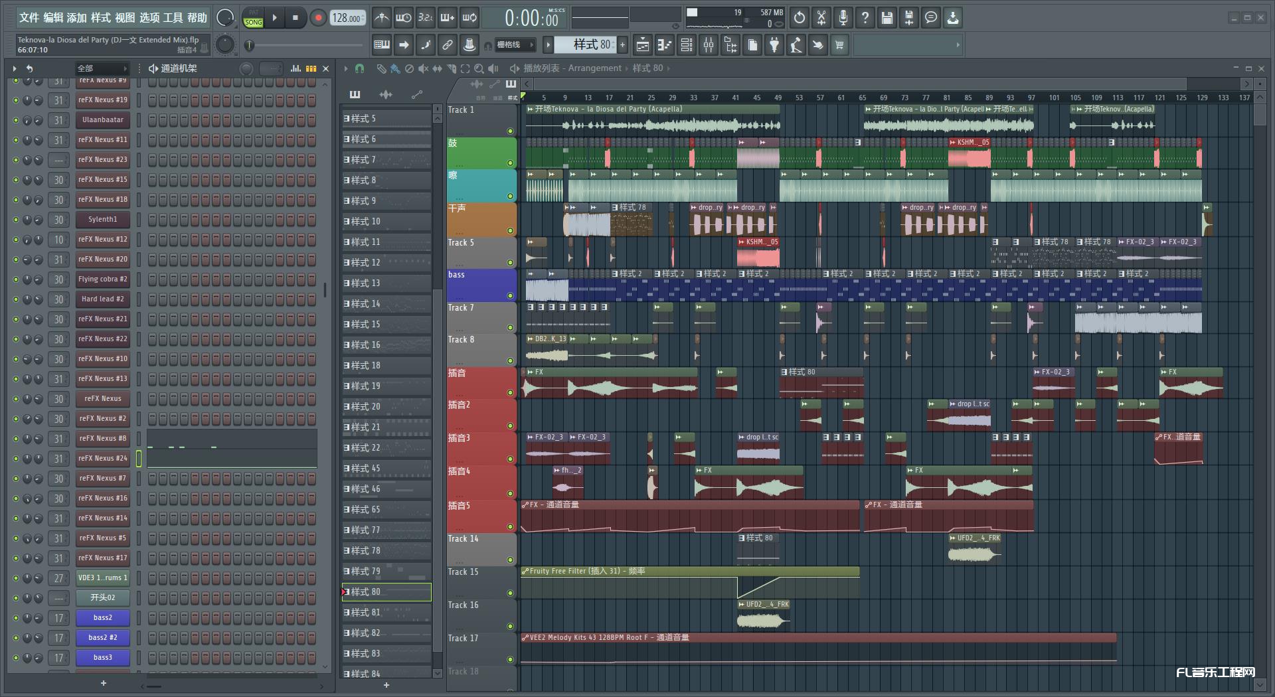This screenshot has height=697, width=1275.
Task: Select the playlist draw pencil tool
Action: click(381, 68)
